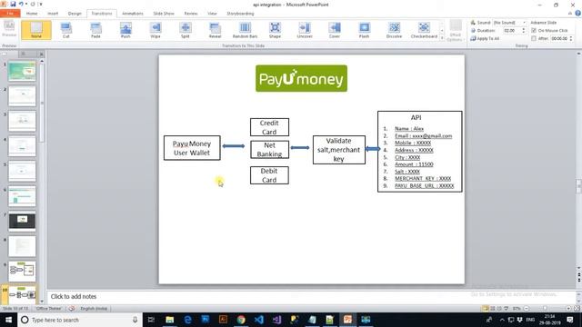Viewport: 582px width, 327px height.
Task: Apply the Checkerboard transition
Action: pyautogui.click(x=424, y=30)
